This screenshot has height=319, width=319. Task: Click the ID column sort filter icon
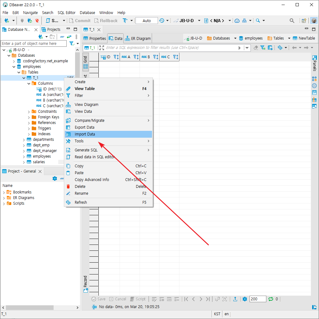116,57
